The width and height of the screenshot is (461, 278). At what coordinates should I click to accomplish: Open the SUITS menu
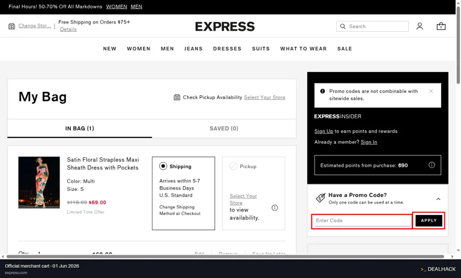point(261,49)
